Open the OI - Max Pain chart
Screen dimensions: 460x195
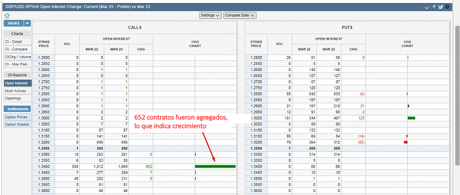tap(17, 64)
